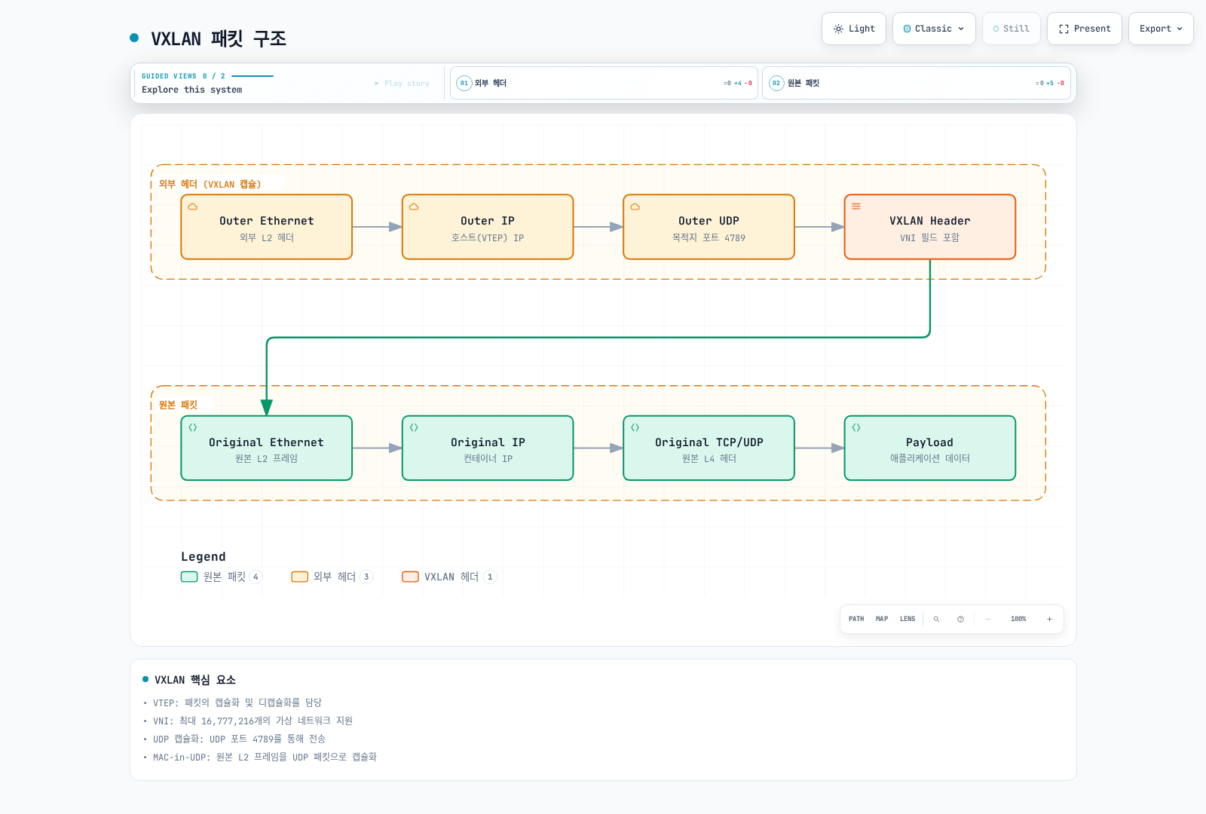Toggle the Still animation mode
This screenshot has height=814, width=1206.
[1012, 29]
